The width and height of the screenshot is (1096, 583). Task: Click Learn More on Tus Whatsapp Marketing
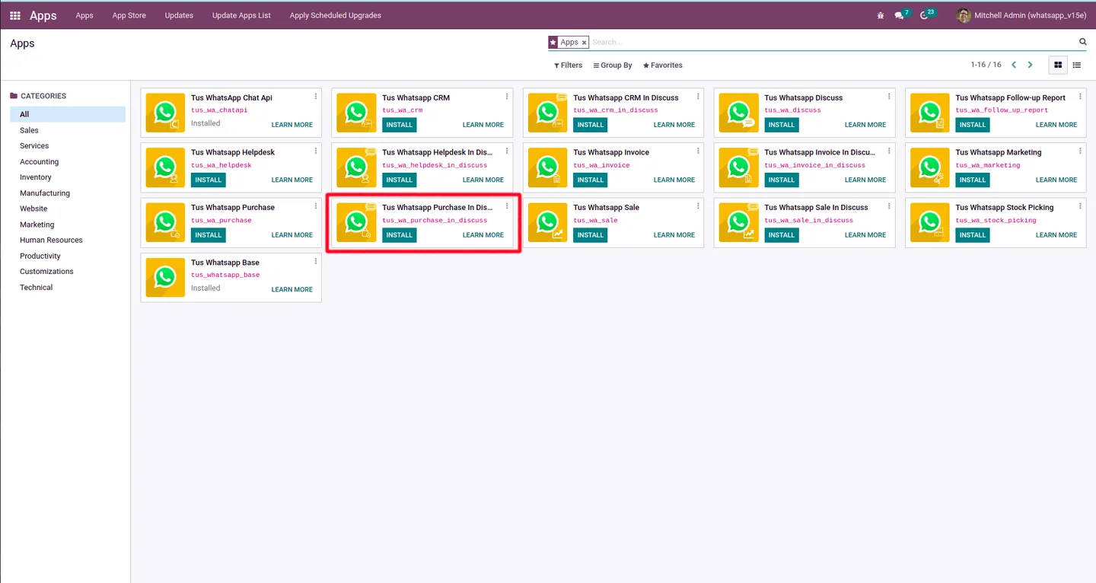(x=1056, y=180)
